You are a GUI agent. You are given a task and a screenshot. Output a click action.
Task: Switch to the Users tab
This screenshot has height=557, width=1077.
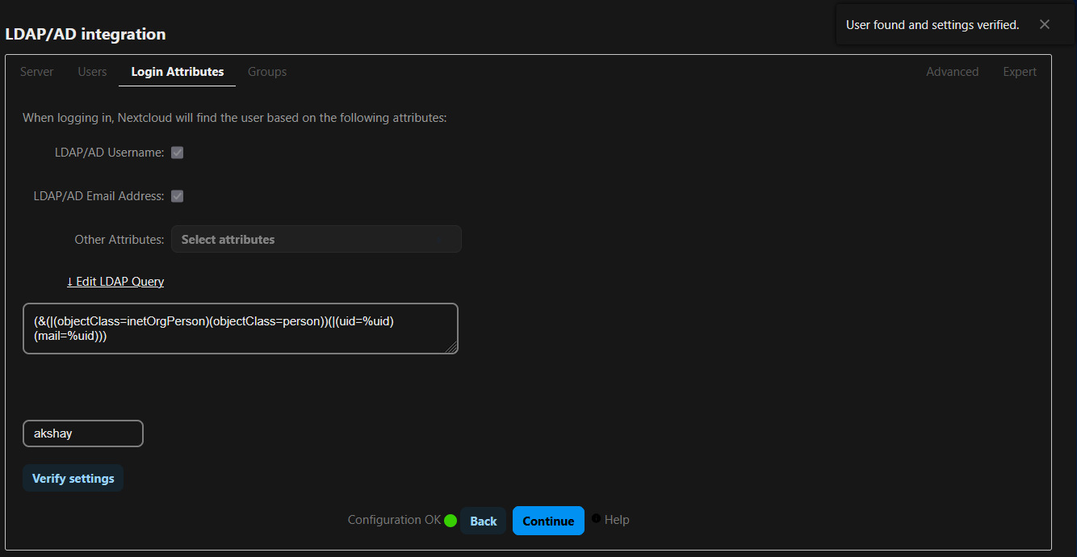pos(92,72)
